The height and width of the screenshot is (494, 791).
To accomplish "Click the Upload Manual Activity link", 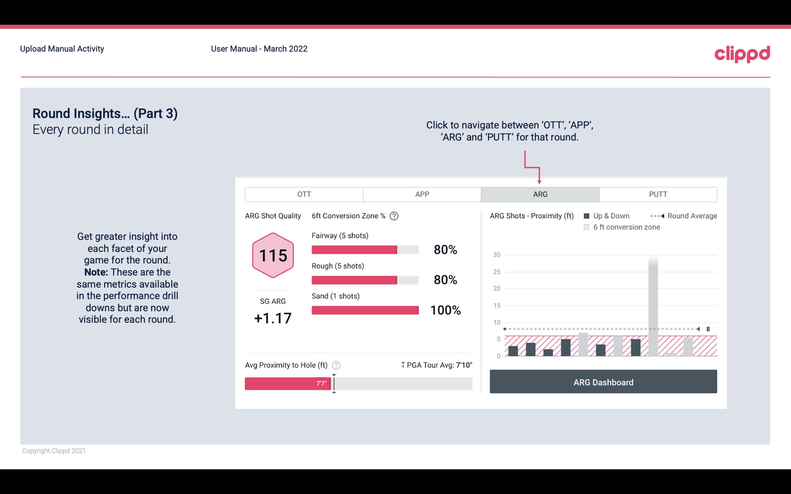I will click(x=63, y=48).
